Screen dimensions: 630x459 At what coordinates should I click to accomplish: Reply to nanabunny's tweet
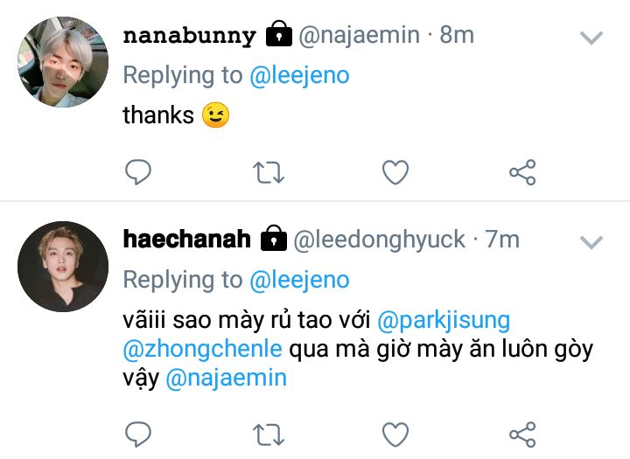[x=138, y=172]
